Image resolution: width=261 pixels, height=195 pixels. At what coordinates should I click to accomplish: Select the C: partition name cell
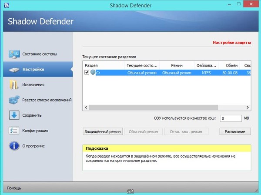coord(98,73)
